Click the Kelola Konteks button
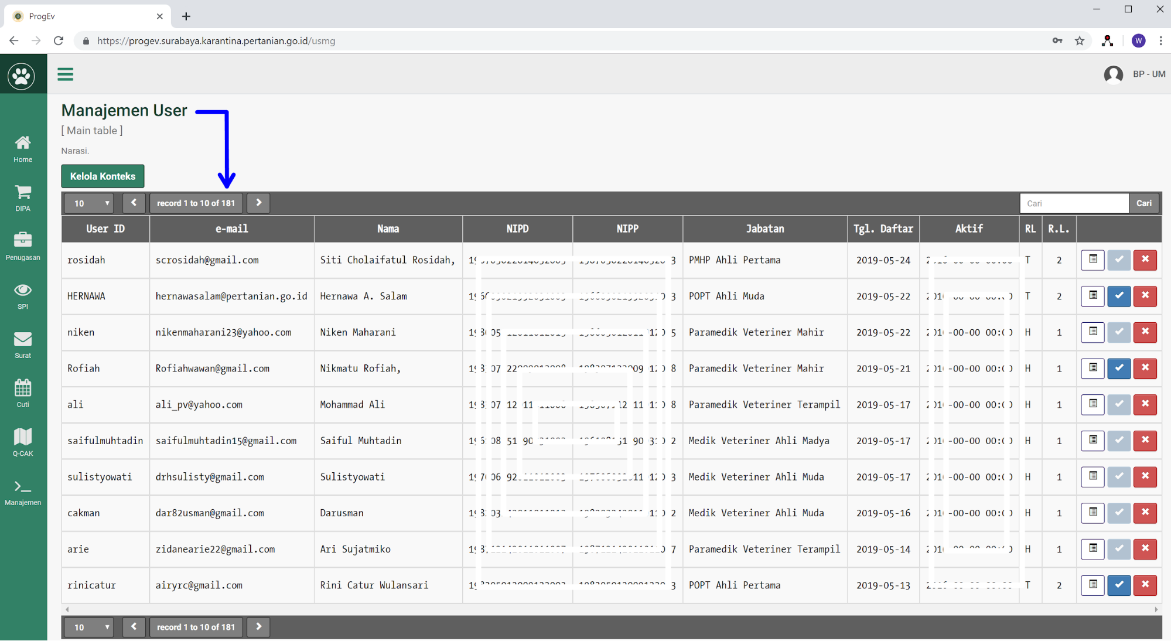Viewport: 1171px width, 641px height. coord(103,176)
